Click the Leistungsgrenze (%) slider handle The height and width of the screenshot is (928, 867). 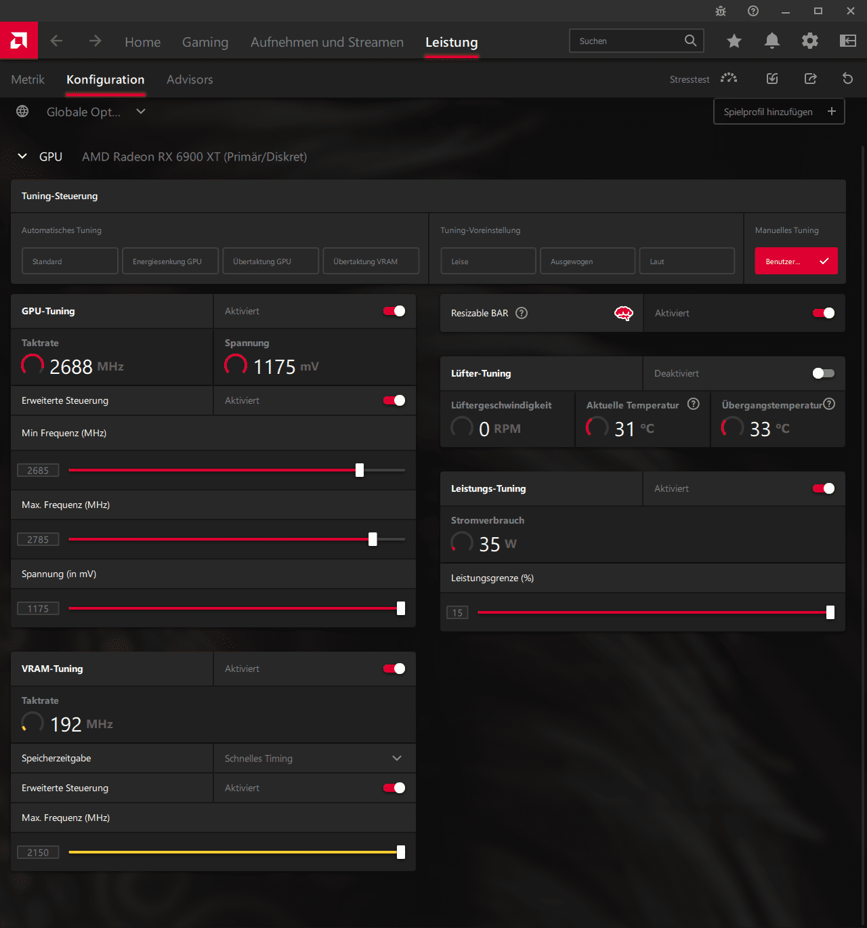click(830, 612)
